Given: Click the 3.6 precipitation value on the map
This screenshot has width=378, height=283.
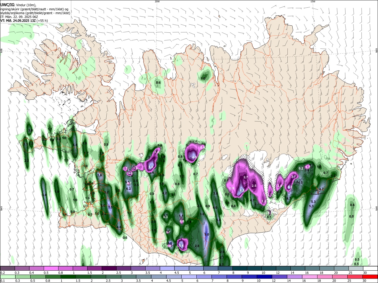Looking at the screenshot, I should click(x=202, y=214).
